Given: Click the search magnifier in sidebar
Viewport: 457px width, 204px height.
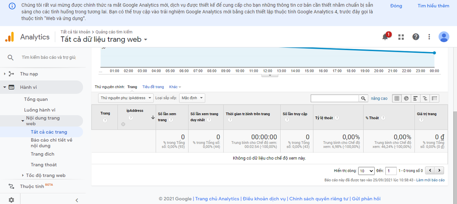Looking at the screenshot, I should pyautogui.click(x=11, y=57).
